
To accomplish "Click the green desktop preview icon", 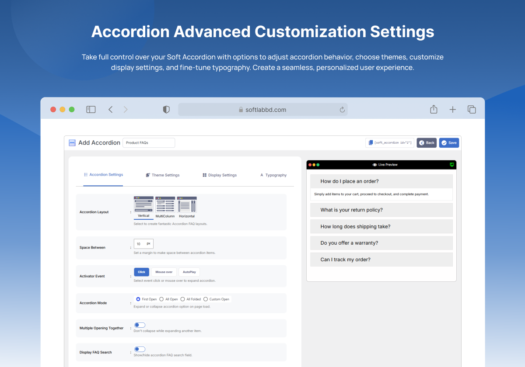I will tap(452, 165).
